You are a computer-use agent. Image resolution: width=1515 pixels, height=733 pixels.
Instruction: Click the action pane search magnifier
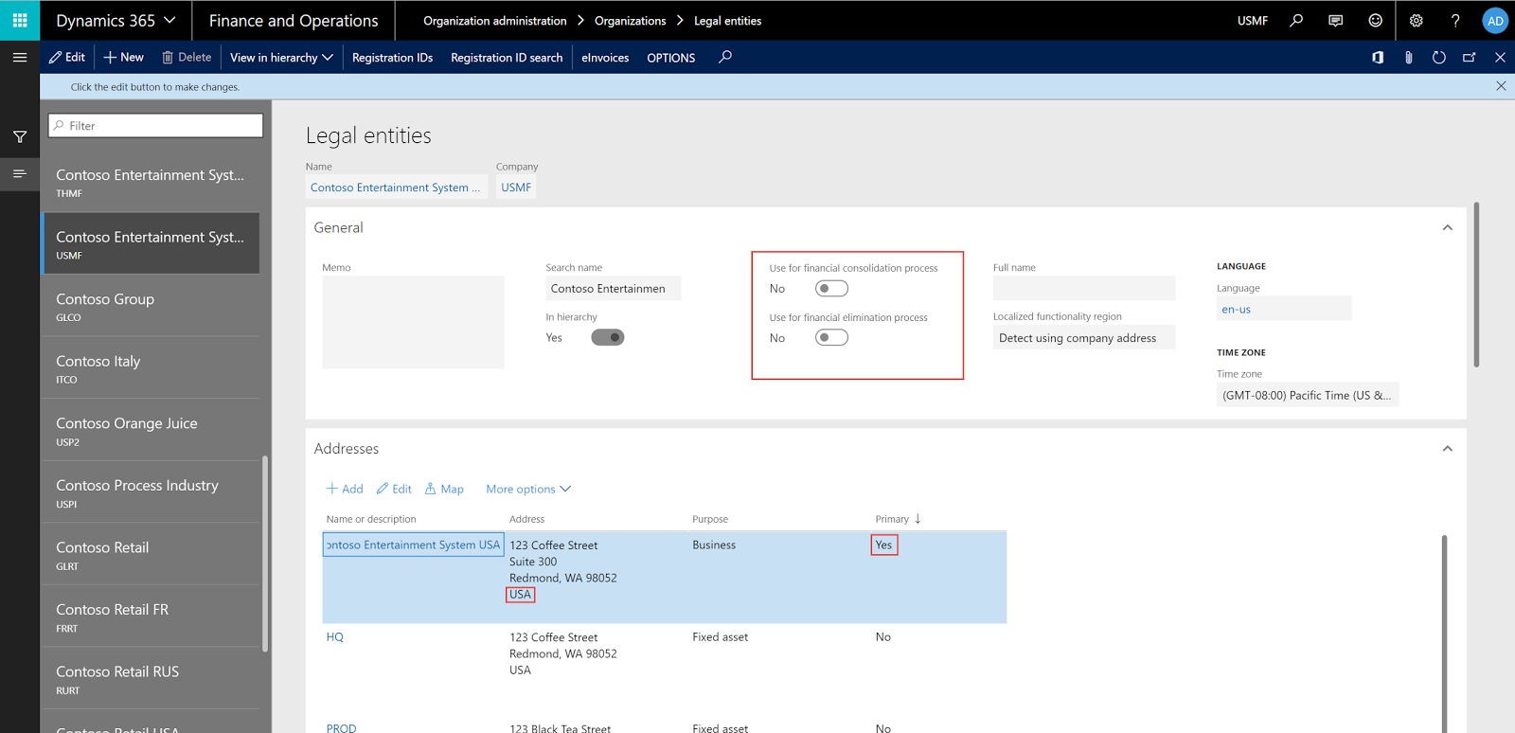725,57
